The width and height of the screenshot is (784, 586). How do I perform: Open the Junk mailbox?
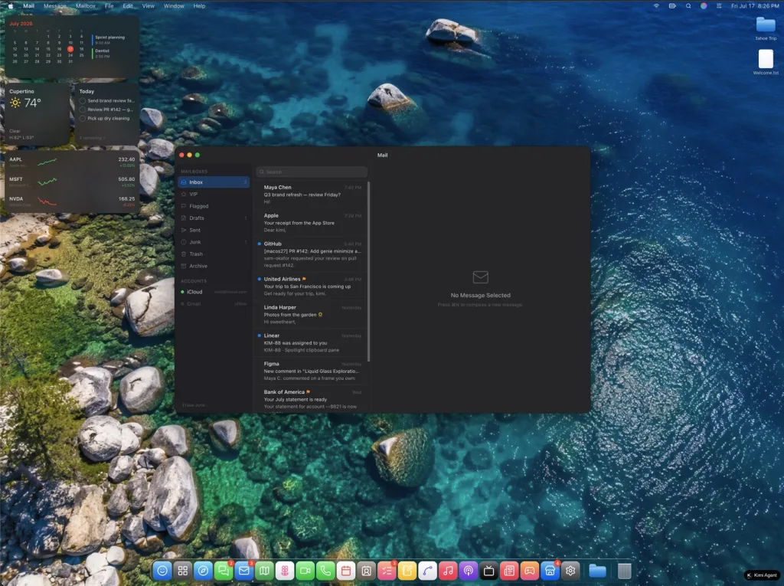[214, 242]
